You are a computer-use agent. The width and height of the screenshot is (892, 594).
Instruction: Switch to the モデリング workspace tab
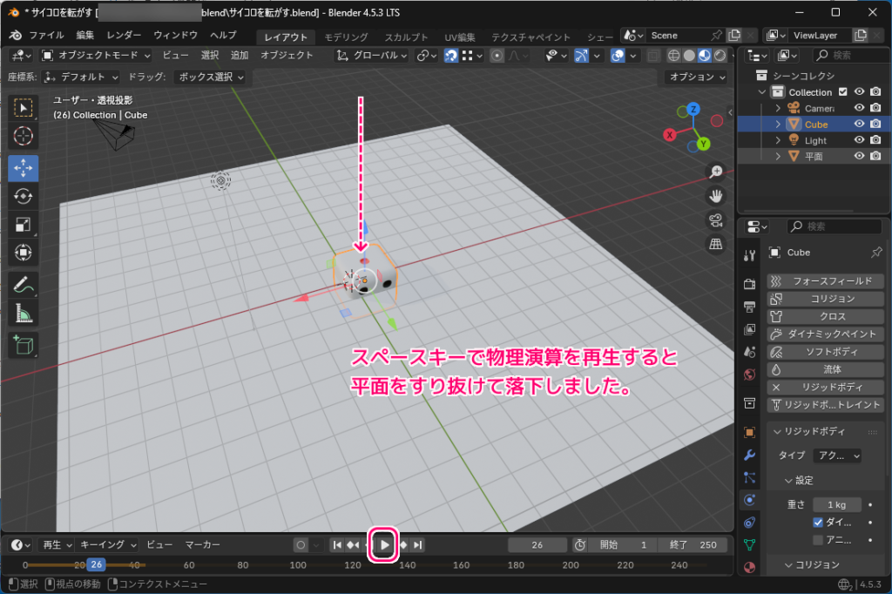(x=343, y=37)
